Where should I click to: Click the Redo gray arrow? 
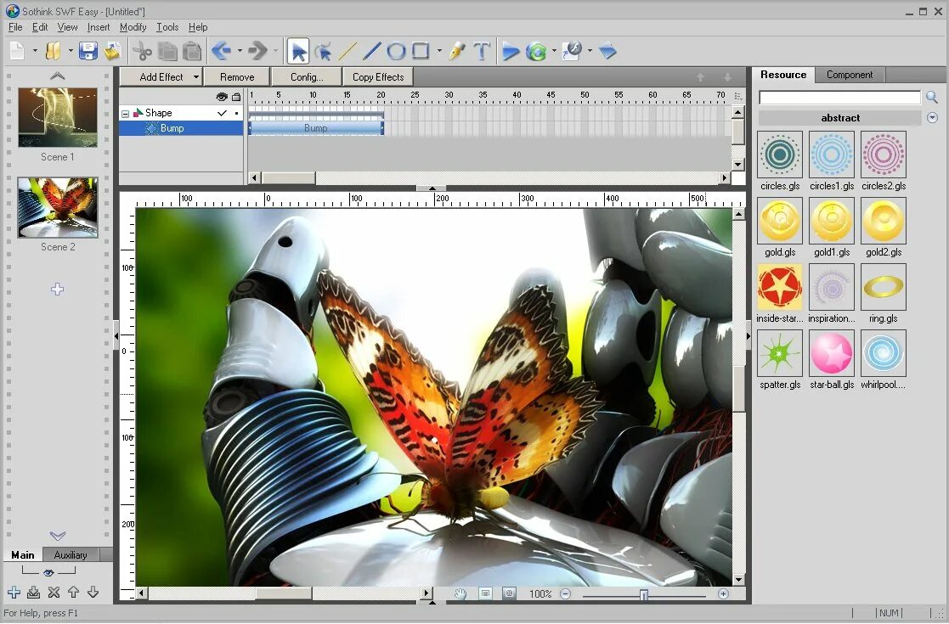coord(257,52)
